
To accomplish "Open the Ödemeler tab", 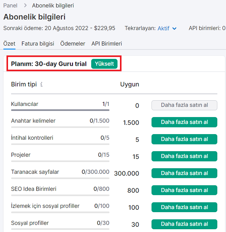I will click(x=73, y=44).
